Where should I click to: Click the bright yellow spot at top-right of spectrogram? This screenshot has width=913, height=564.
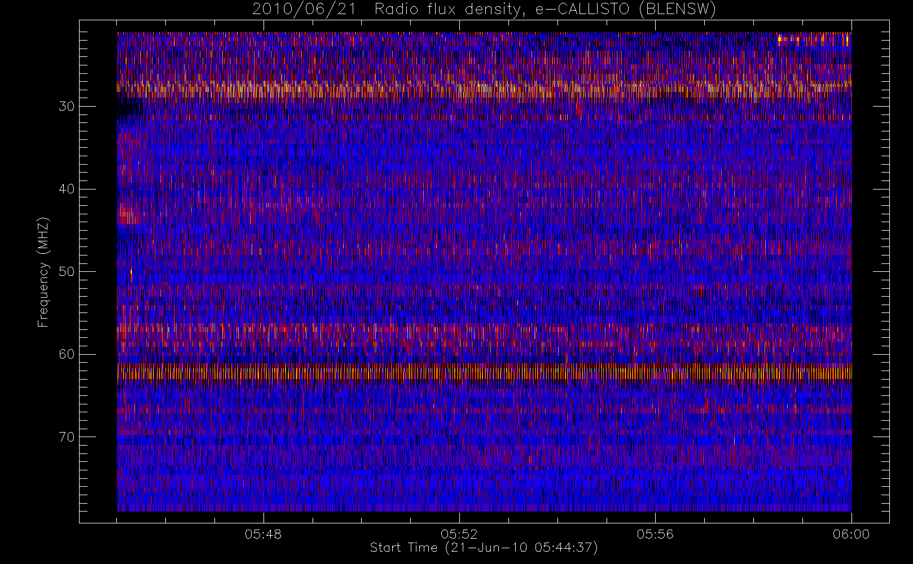[813, 39]
